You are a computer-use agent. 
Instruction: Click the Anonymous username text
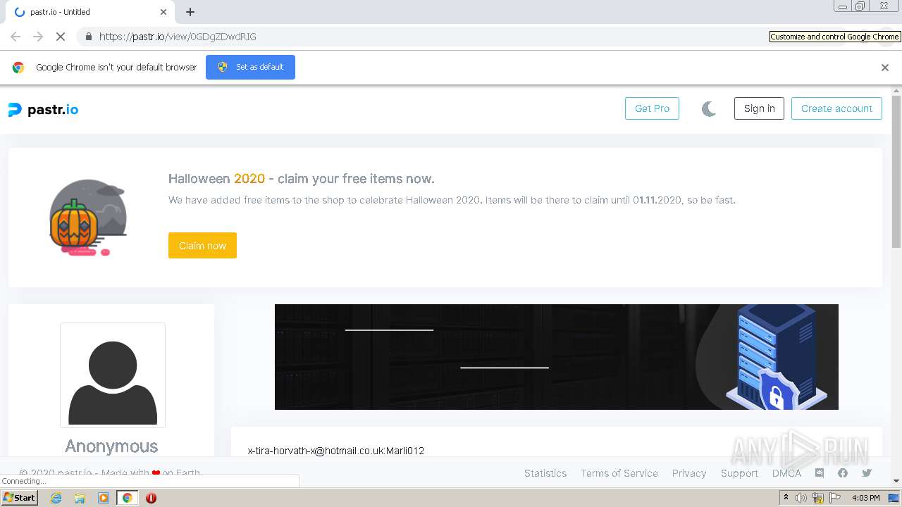(x=111, y=446)
